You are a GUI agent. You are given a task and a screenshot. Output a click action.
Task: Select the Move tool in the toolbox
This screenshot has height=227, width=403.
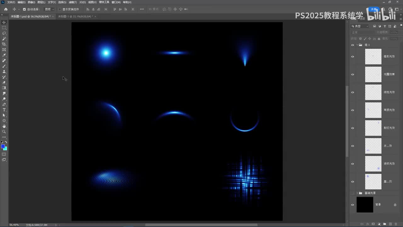[x=4, y=22]
